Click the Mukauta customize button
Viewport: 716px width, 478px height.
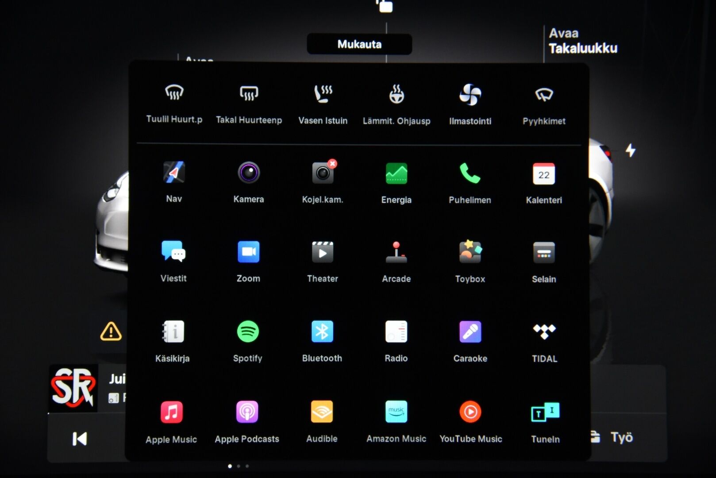point(359,44)
